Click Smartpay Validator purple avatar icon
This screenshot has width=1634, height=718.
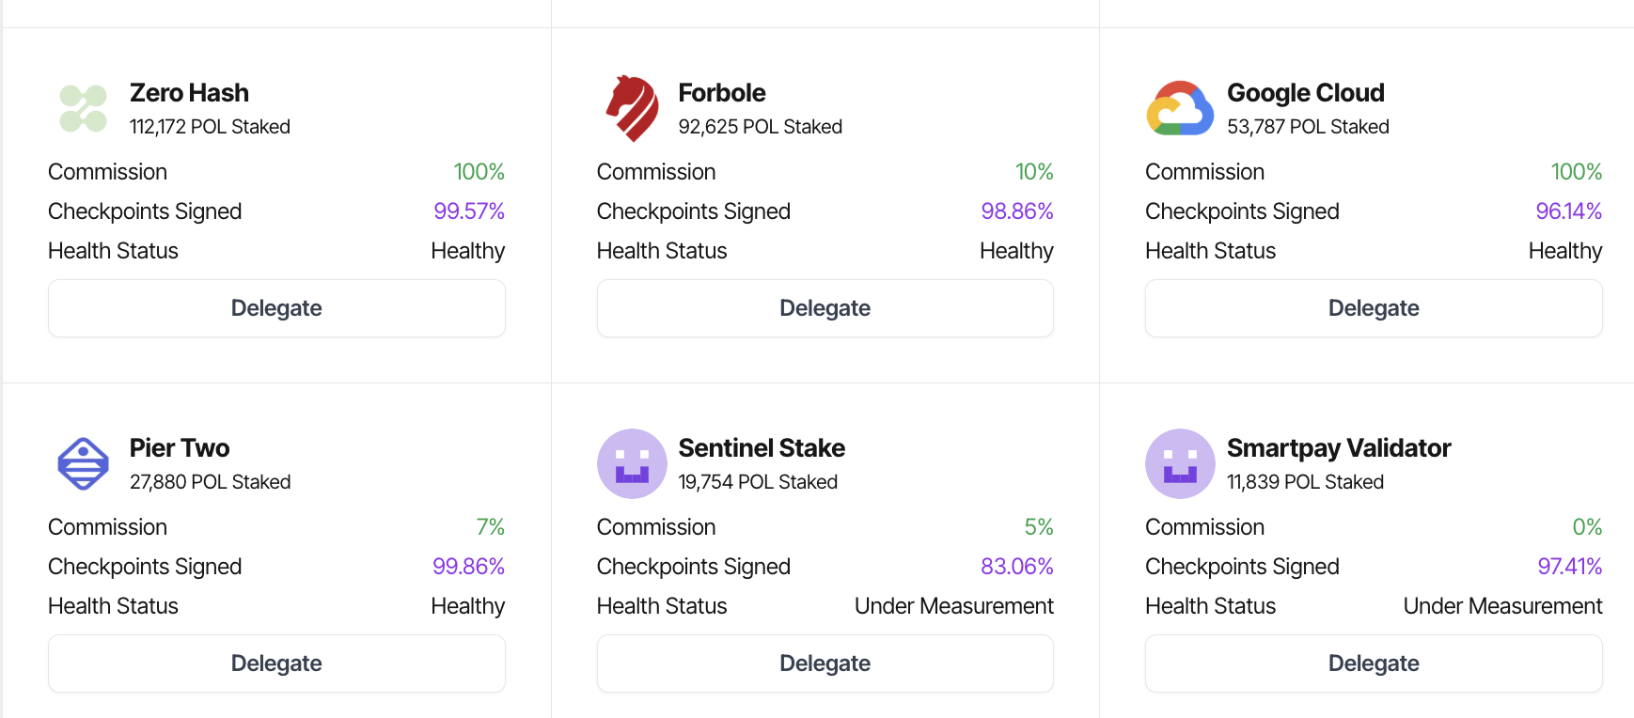click(1180, 463)
